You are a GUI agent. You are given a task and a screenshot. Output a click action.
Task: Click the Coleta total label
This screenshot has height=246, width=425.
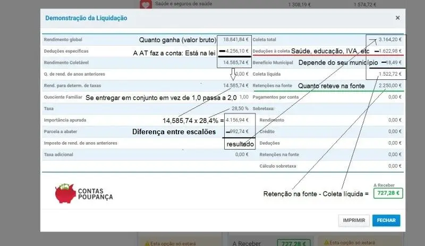click(264, 39)
